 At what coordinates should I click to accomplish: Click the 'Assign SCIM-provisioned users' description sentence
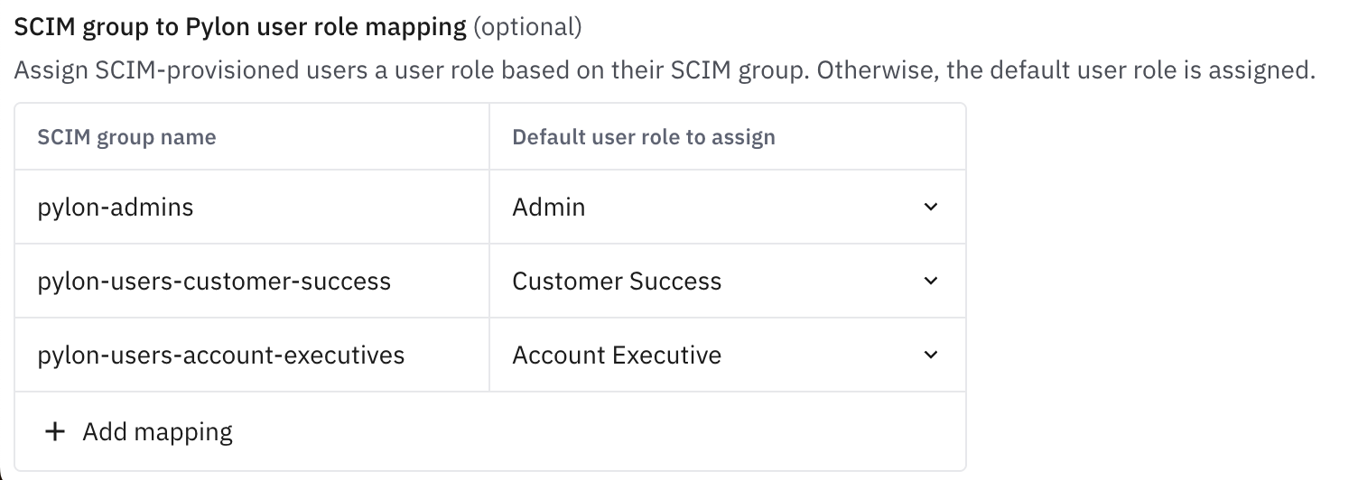pyautogui.click(x=406, y=70)
